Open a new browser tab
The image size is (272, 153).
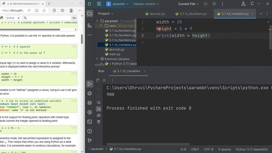coord(49,4)
